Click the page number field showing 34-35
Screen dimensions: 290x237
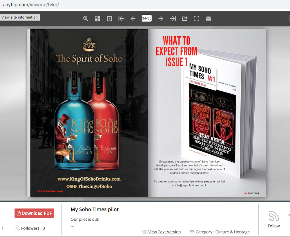point(146,18)
